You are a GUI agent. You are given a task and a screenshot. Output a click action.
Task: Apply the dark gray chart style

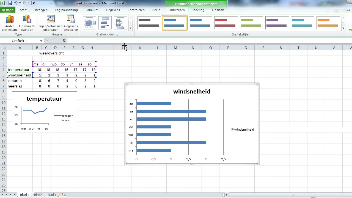click(149, 23)
